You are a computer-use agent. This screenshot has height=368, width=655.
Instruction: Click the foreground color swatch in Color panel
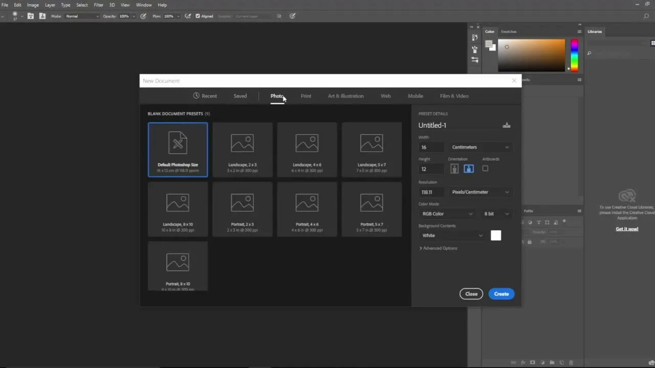click(x=489, y=44)
